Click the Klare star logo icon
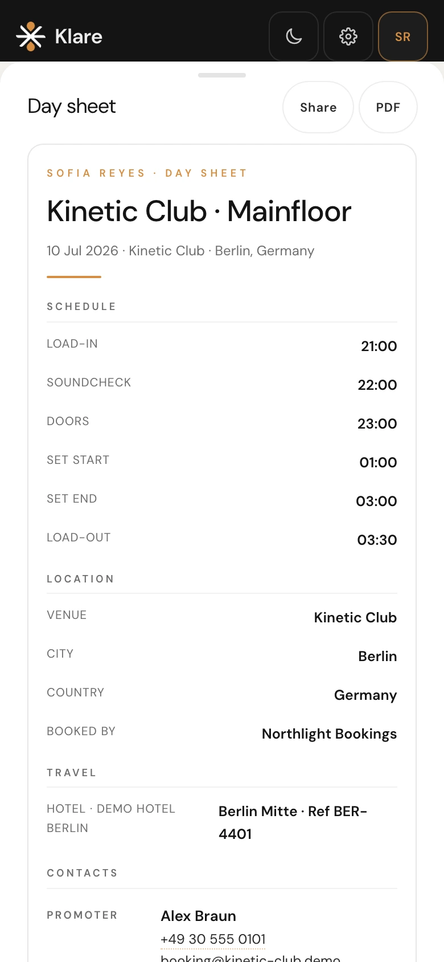444x962 pixels. pyautogui.click(x=31, y=36)
